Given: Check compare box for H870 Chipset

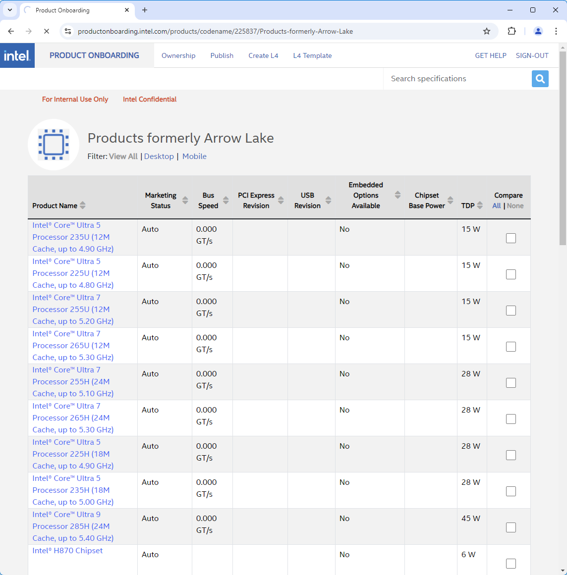Looking at the screenshot, I should click(511, 564).
